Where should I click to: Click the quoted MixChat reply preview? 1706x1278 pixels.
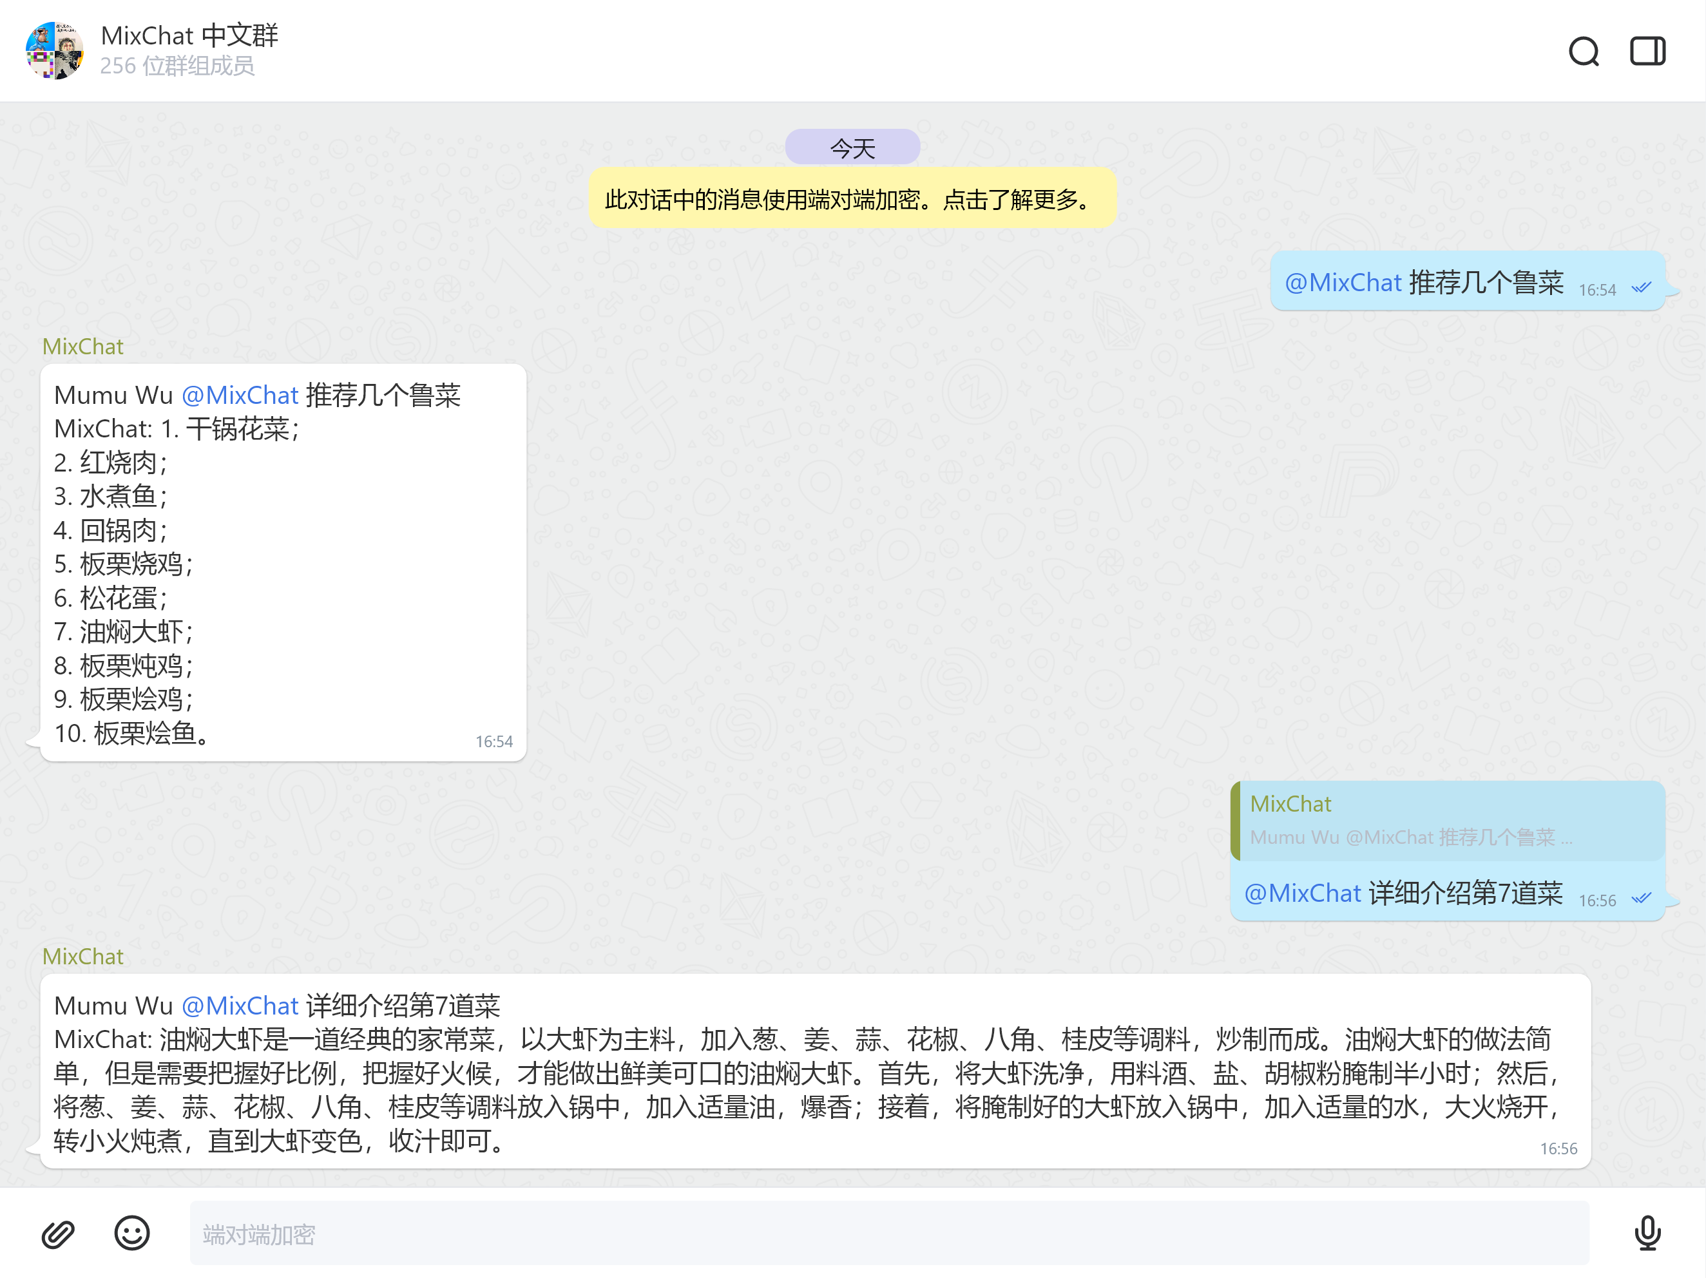tap(1447, 821)
